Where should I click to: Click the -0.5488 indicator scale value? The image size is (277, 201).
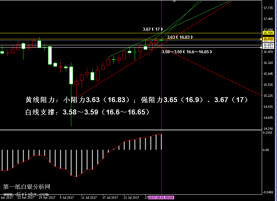[x=268, y=192]
